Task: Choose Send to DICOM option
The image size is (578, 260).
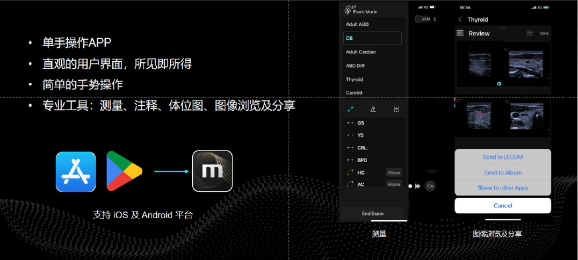Action: (x=502, y=157)
